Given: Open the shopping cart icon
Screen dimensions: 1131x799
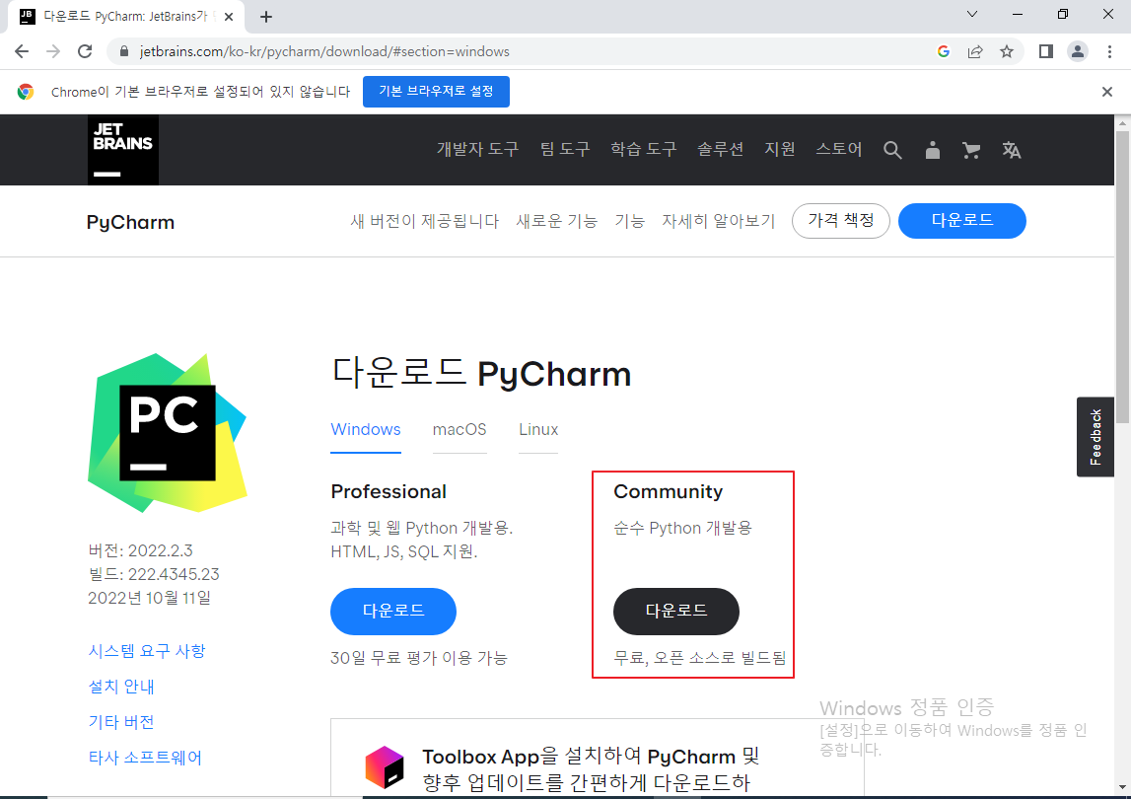Looking at the screenshot, I should point(971,150).
